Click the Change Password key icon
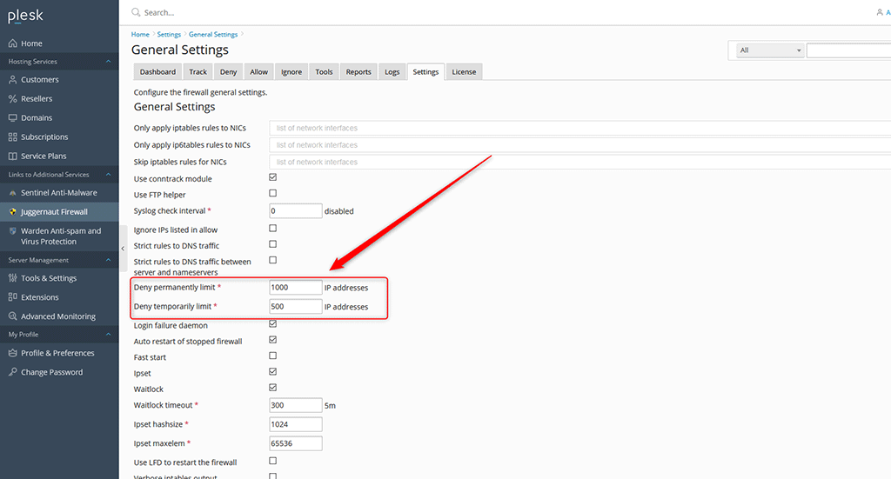This screenshot has width=891, height=479. coord(12,372)
